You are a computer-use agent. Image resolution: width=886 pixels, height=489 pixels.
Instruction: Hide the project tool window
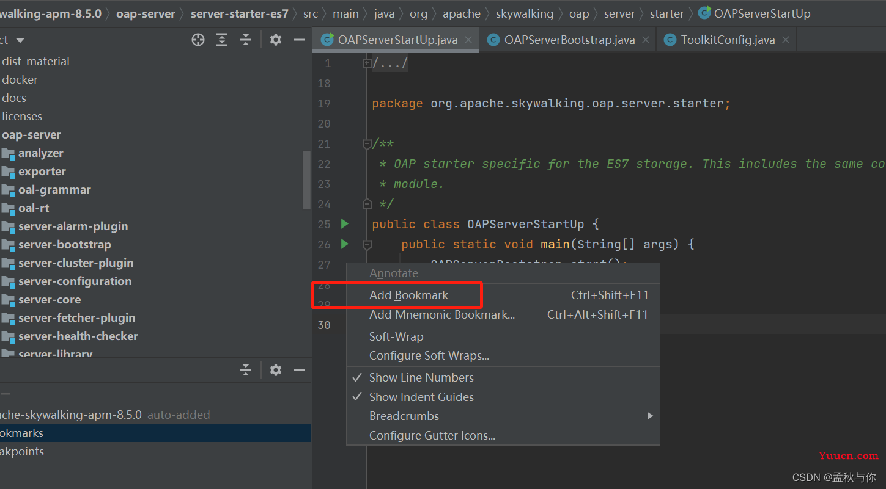point(300,40)
